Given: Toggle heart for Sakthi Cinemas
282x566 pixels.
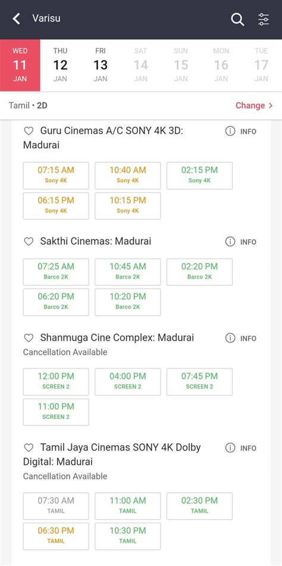Looking at the screenshot, I should [29, 242].
